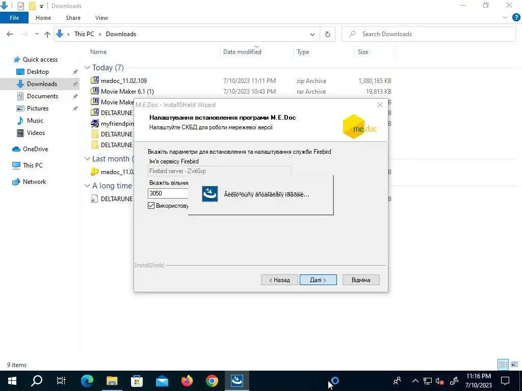Click the Далі next button

click(318, 280)
